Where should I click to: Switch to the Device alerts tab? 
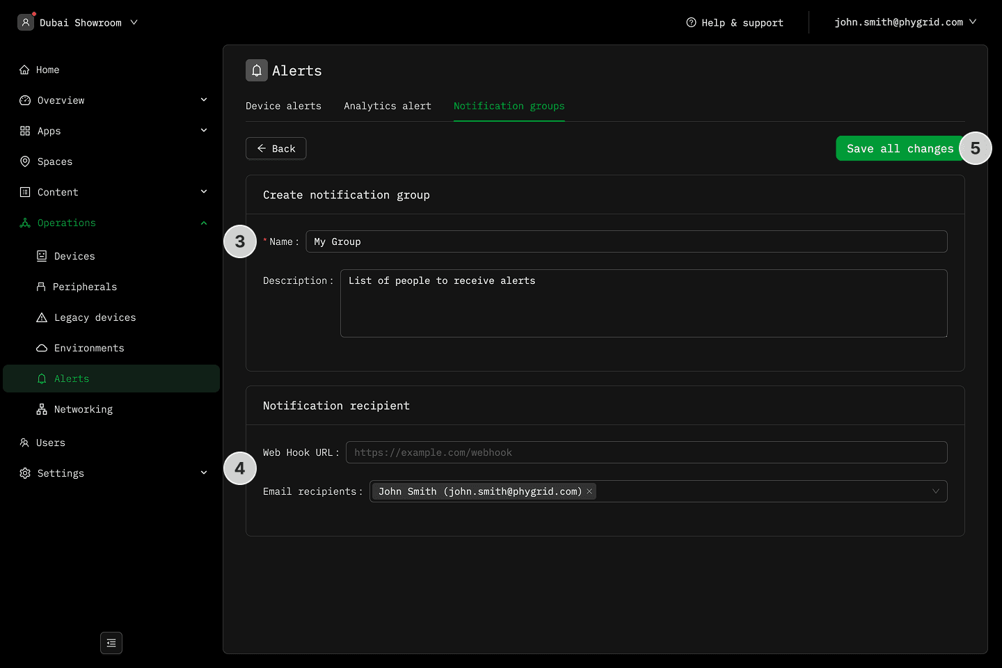[x=283, y=106]
